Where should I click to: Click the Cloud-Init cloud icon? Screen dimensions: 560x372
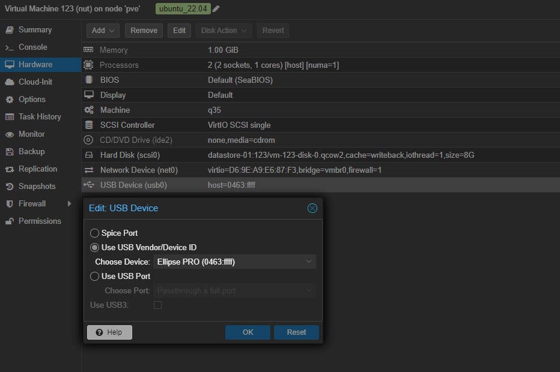click(x=9, y=82)
